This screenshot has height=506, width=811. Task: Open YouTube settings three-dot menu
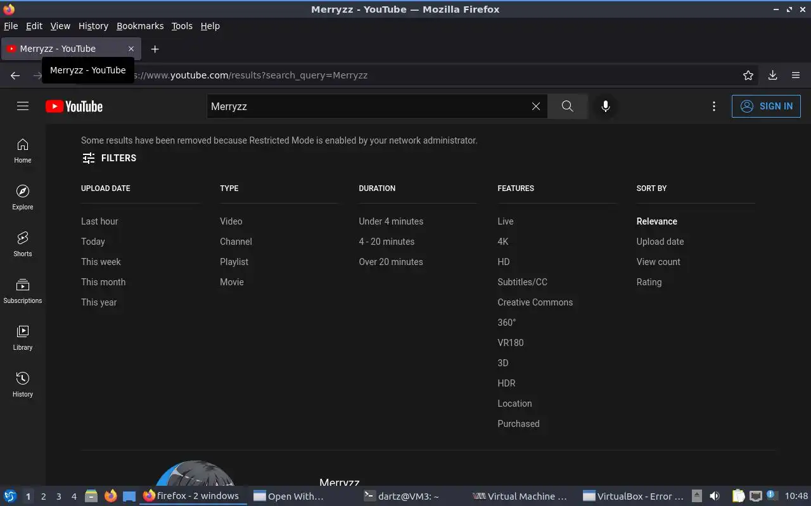coord(714,106)
